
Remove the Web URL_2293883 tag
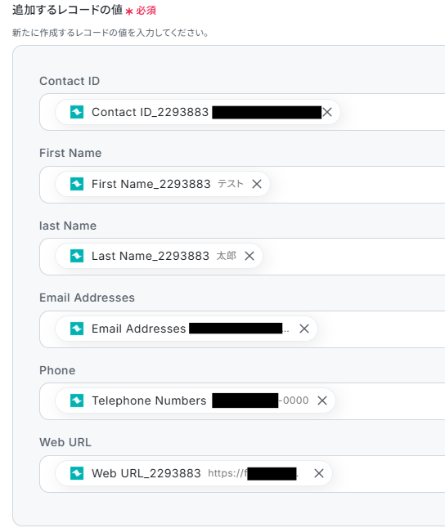(319, 473)
